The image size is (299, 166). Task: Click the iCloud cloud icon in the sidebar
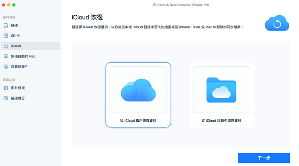[x=6, y=46]
